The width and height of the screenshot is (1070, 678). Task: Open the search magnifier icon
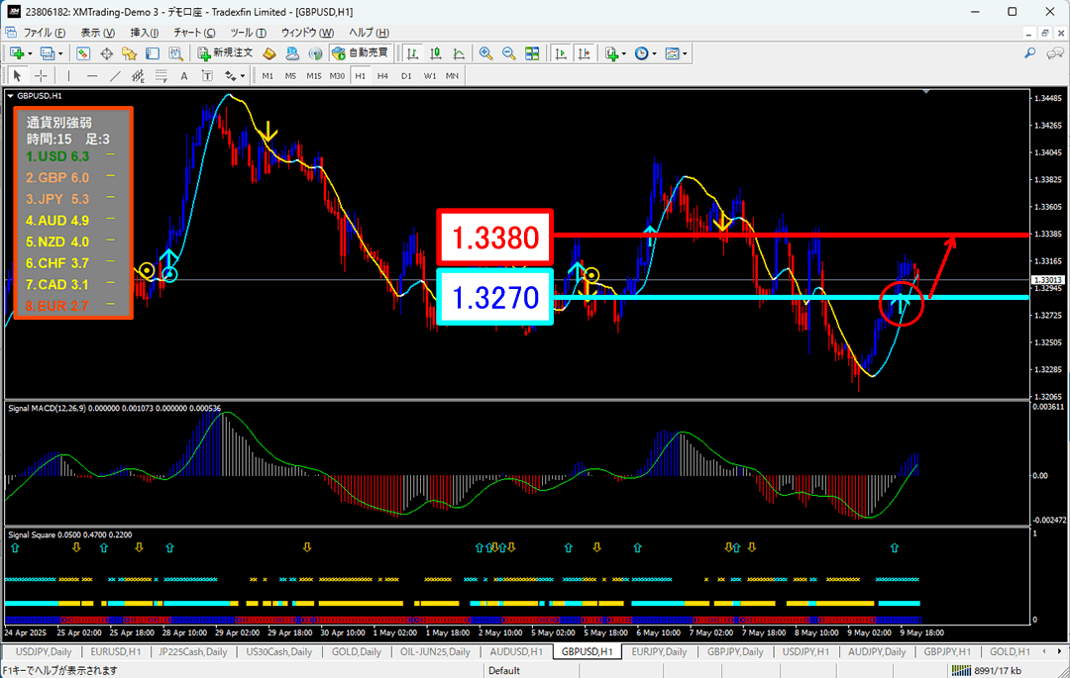[x=1029, y=53]
